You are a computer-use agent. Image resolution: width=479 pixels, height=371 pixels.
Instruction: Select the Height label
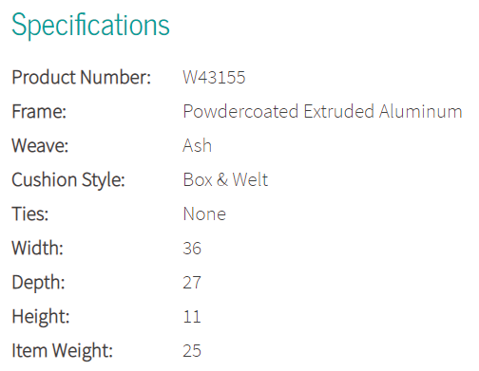tap(41, 317)
